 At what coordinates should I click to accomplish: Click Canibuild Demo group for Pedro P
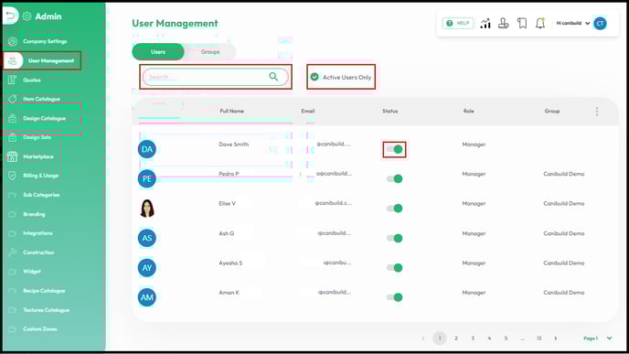[563, 174]
